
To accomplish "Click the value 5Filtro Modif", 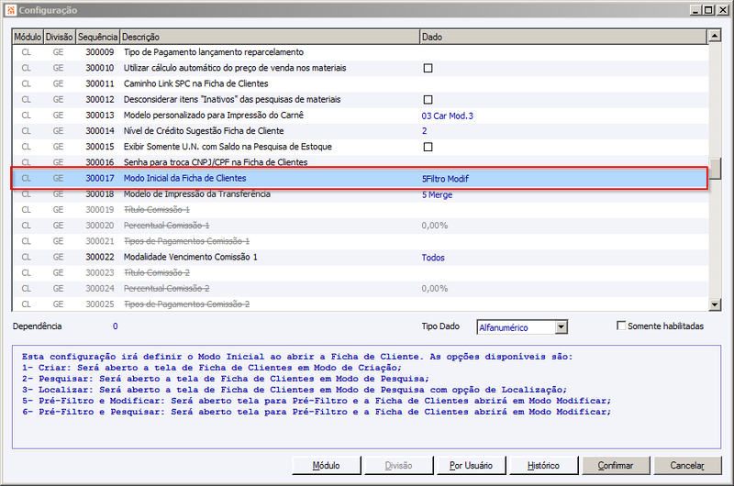I will 445,179.
